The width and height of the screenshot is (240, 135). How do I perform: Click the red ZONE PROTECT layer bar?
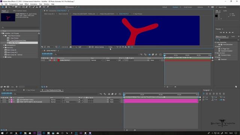187,60
